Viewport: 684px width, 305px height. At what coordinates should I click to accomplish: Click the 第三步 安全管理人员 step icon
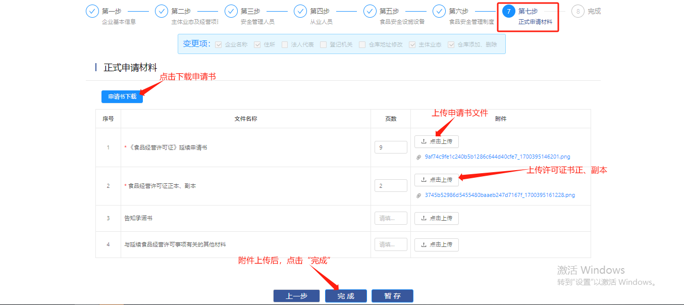pyautogui.click(x=231, y=11)
